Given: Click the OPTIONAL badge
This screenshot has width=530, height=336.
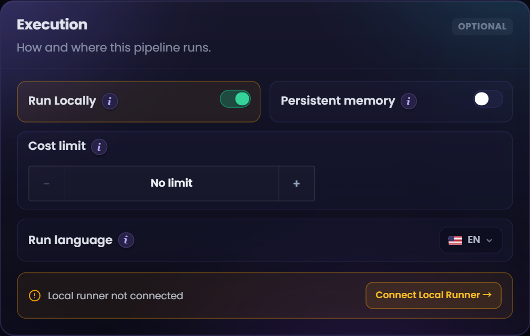Looking at the screenshot, I should click(482, 27).
